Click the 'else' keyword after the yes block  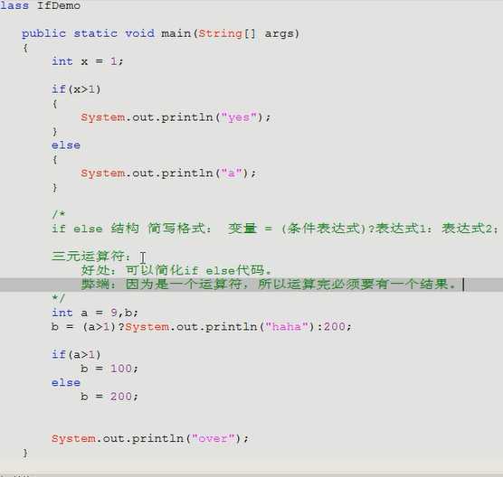[x=66, y=145]
